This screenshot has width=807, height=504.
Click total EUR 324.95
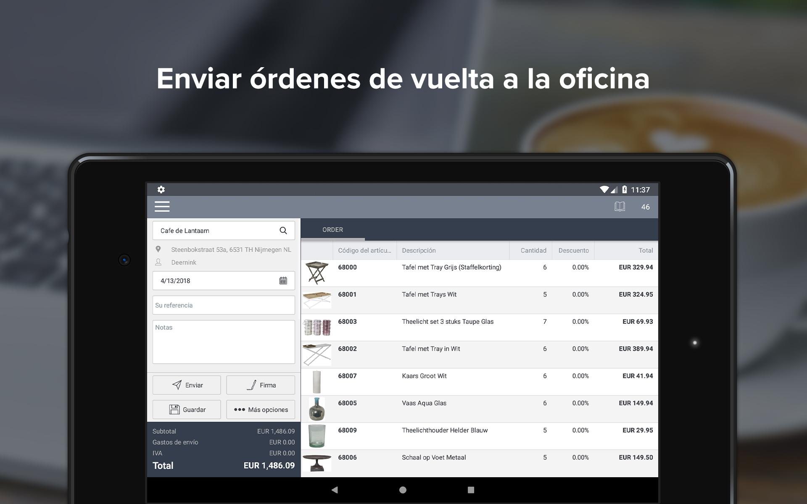pos(636,294)
